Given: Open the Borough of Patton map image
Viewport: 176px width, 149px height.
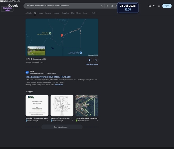Looking at the screenshot, I should 62,105.
